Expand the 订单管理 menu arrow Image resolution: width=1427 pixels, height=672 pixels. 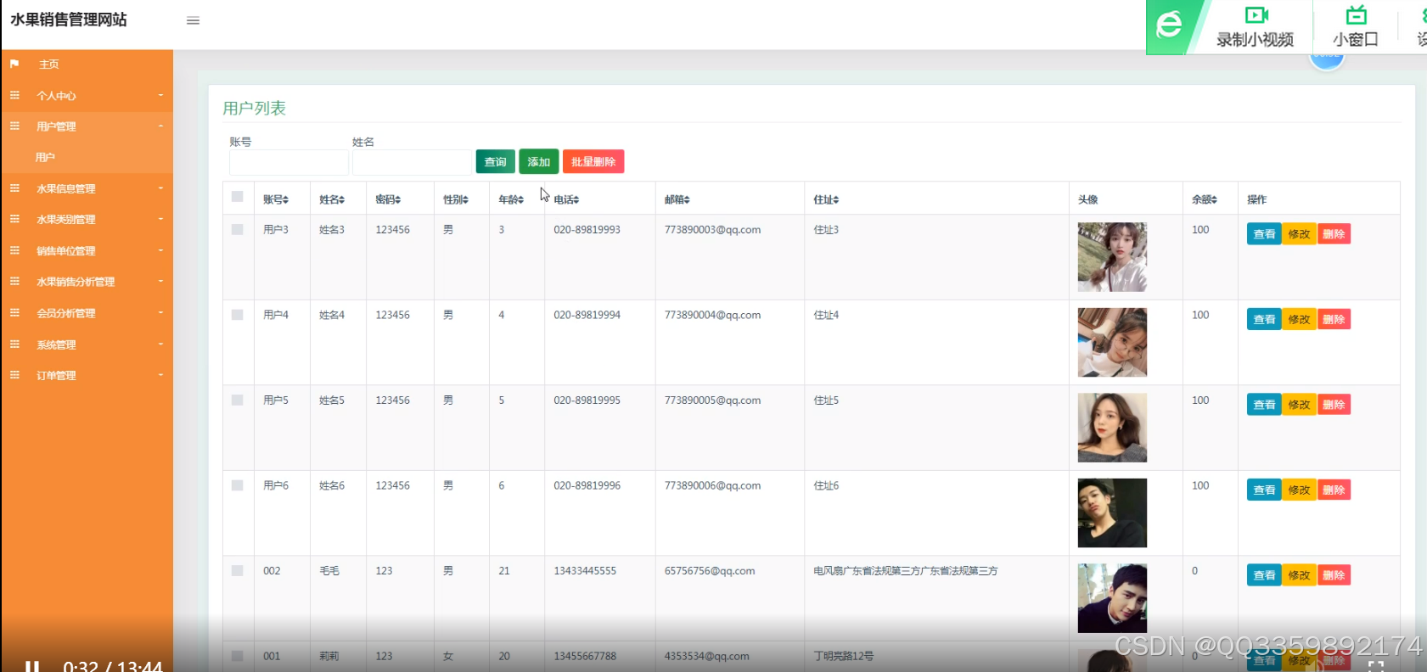click(x=160, y=374)
